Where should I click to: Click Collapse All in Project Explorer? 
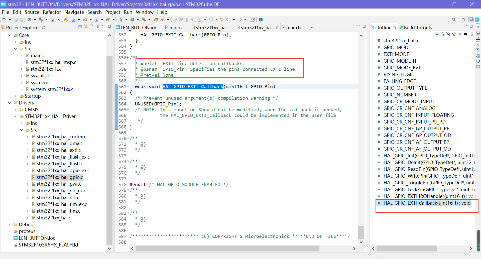[80, 27]
